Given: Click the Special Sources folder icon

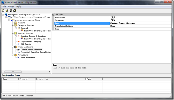Looking at the screenshot, I should (x=16, y=33).
